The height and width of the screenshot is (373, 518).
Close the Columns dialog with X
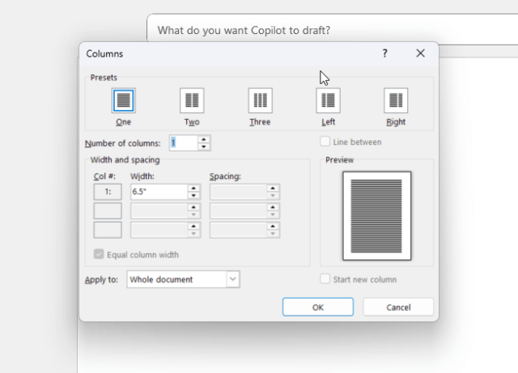pyautogui.click(x=420, y=53)
